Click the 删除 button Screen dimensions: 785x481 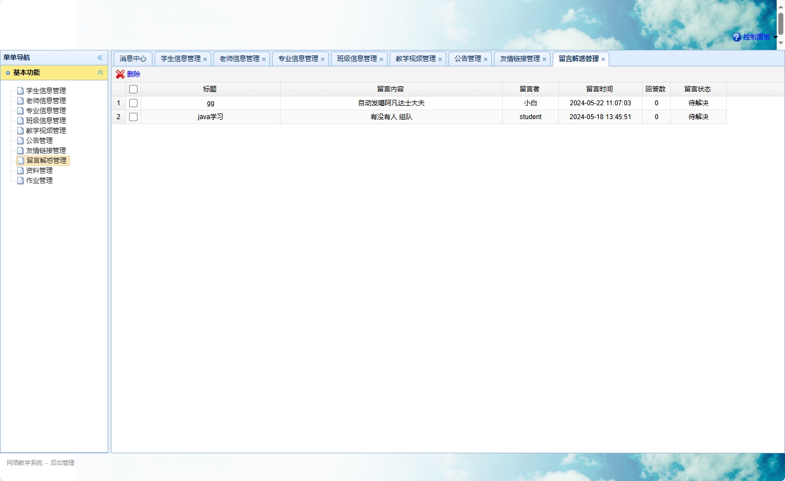click(134, 74)
